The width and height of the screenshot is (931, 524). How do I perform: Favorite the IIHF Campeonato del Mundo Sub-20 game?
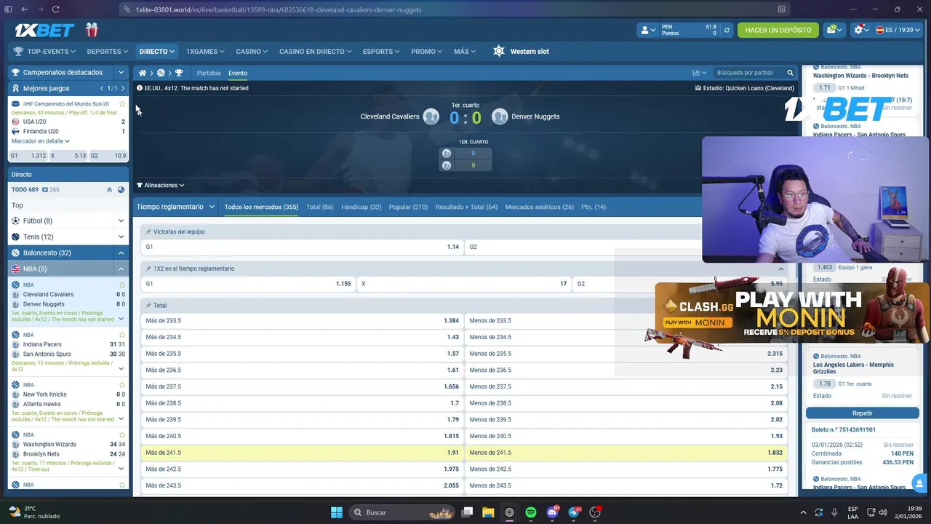(x=122, y=104)
